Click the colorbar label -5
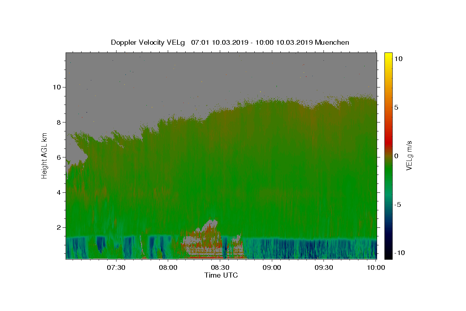 pyautogui.click(x=397, y=204)
